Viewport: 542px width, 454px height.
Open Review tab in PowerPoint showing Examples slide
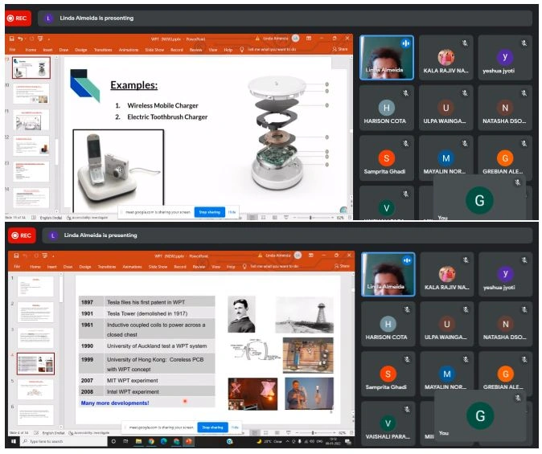click(195, 50)
